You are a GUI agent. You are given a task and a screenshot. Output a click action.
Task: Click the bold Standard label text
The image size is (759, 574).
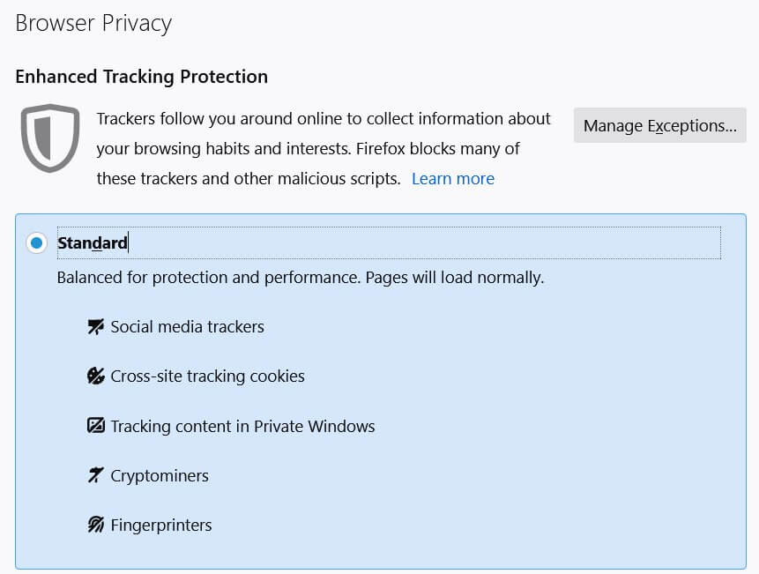click(x=93, y=242)
